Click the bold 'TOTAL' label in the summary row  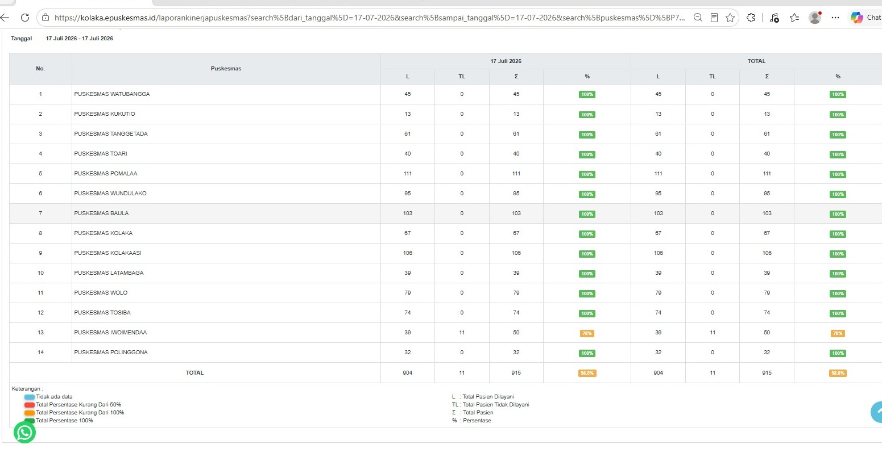(194, 373)
